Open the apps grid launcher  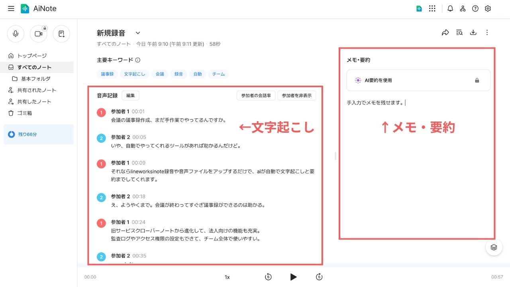(x=432, y=8)
